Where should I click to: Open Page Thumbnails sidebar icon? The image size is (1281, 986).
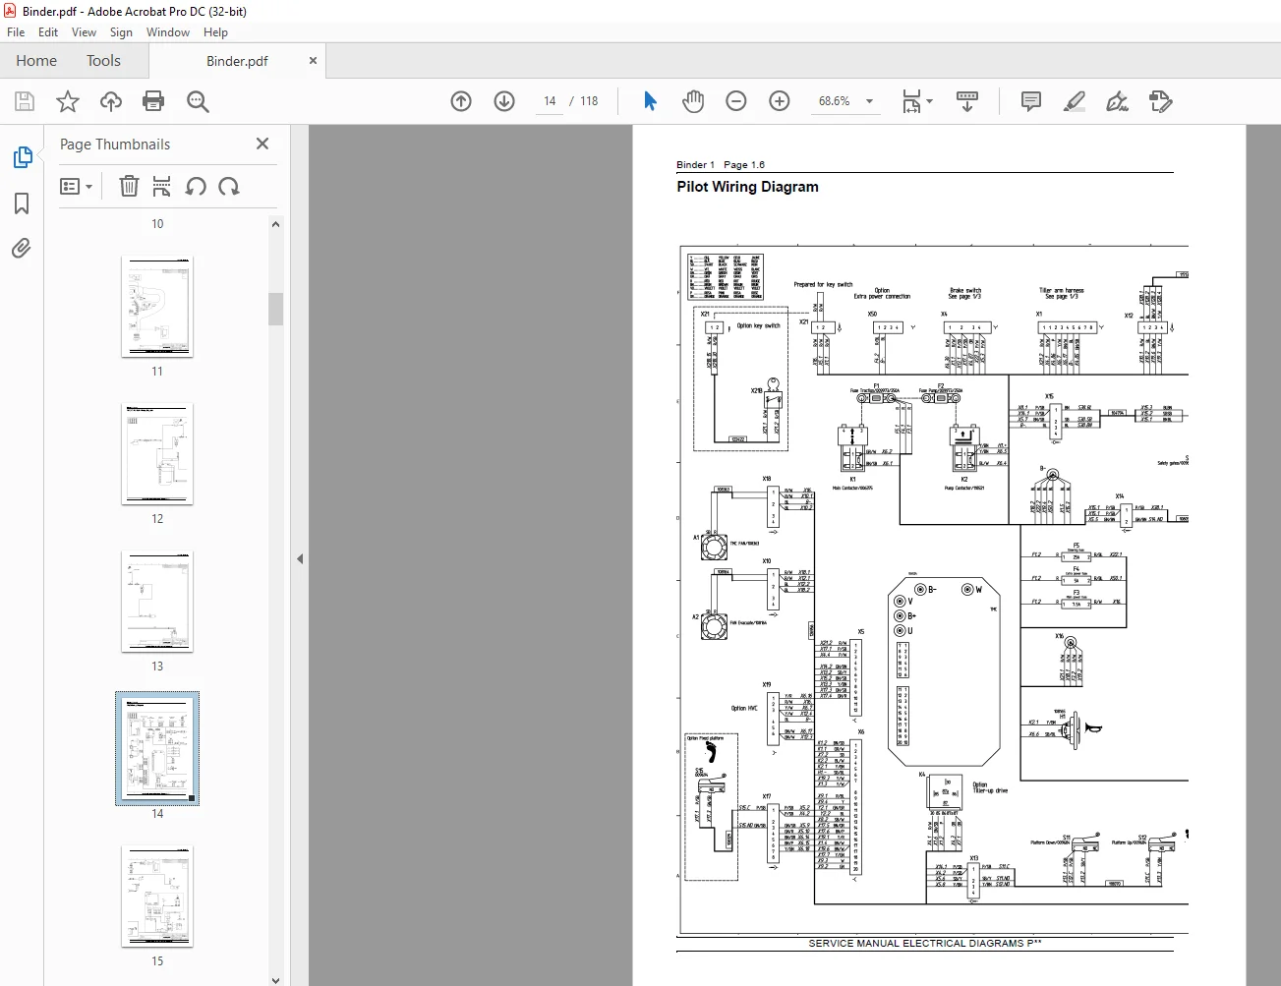(22, 157)
